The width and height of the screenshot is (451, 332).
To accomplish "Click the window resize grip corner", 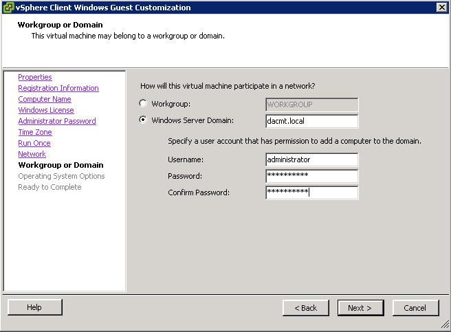I will (445, 325).
